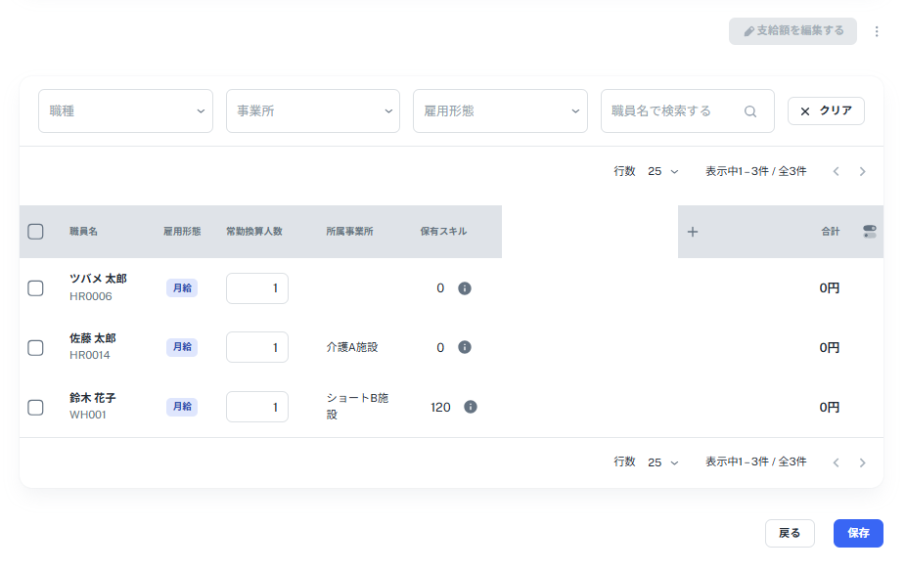Click the info icon next to ツバメ 太郎's skill count

[466, 288]
